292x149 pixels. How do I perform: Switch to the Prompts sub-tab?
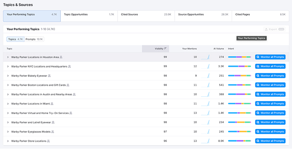coord(34,39)
